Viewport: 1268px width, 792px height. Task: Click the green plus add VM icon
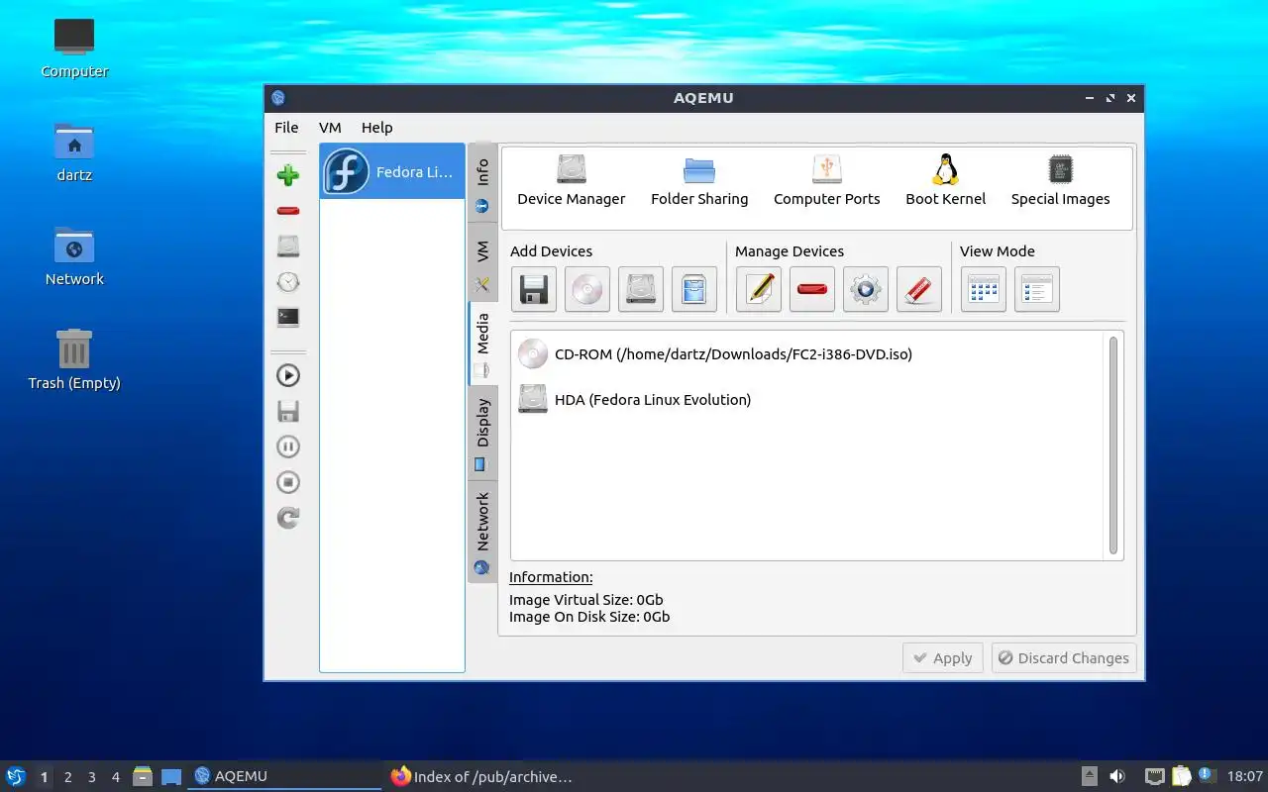point(288,175)
